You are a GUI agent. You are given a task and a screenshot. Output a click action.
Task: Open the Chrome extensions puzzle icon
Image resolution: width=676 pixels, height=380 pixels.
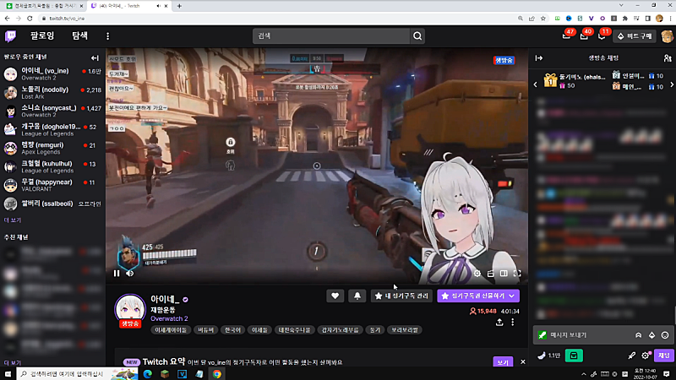[625, 19]
